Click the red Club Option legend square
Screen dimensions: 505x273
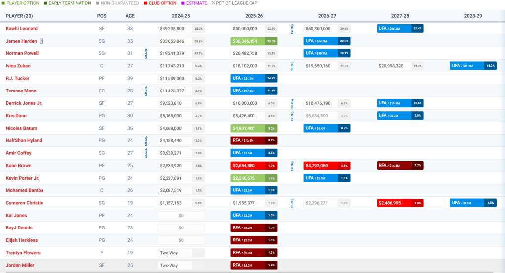click(x=145, y=3)
